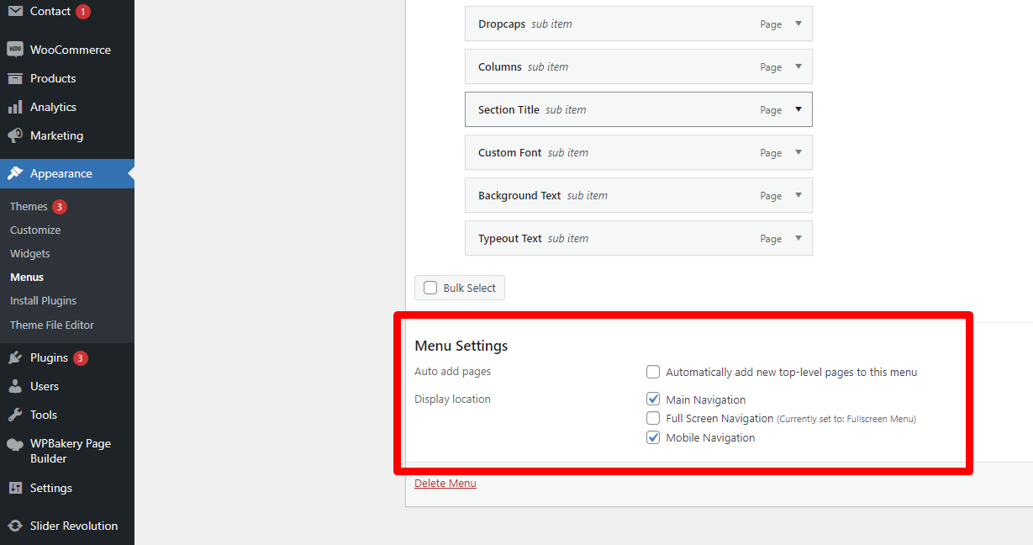Expand the Typeout Text menu item arrow

(x=798, y=238)
